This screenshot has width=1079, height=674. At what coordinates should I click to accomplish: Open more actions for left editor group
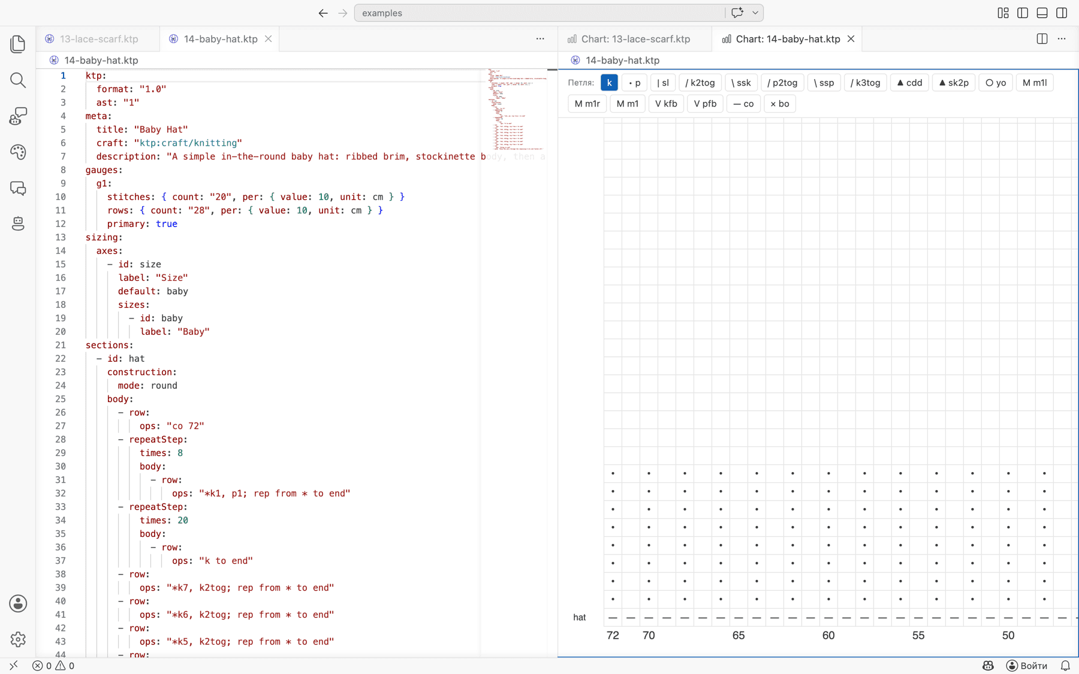(540, 39)
